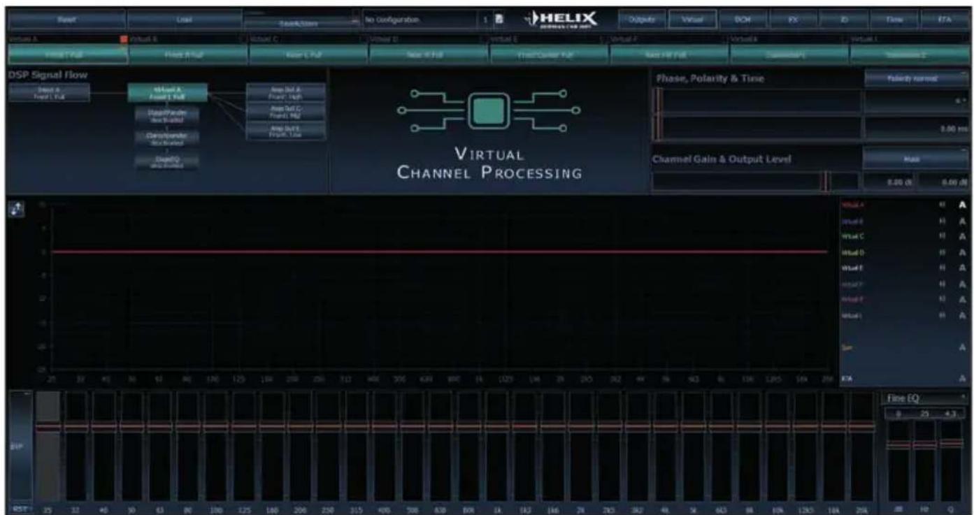Viewport: 974px width, 515px height.
Task: Toggle H visibility for Virtual I curve
Action: [x=943, y=316]
